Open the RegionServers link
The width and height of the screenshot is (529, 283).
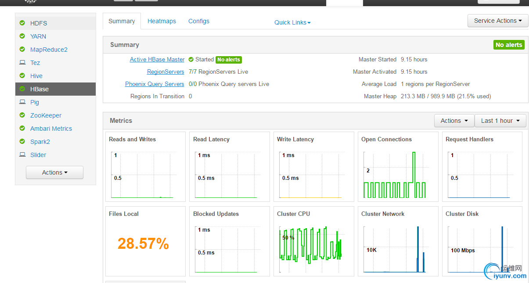166,72
